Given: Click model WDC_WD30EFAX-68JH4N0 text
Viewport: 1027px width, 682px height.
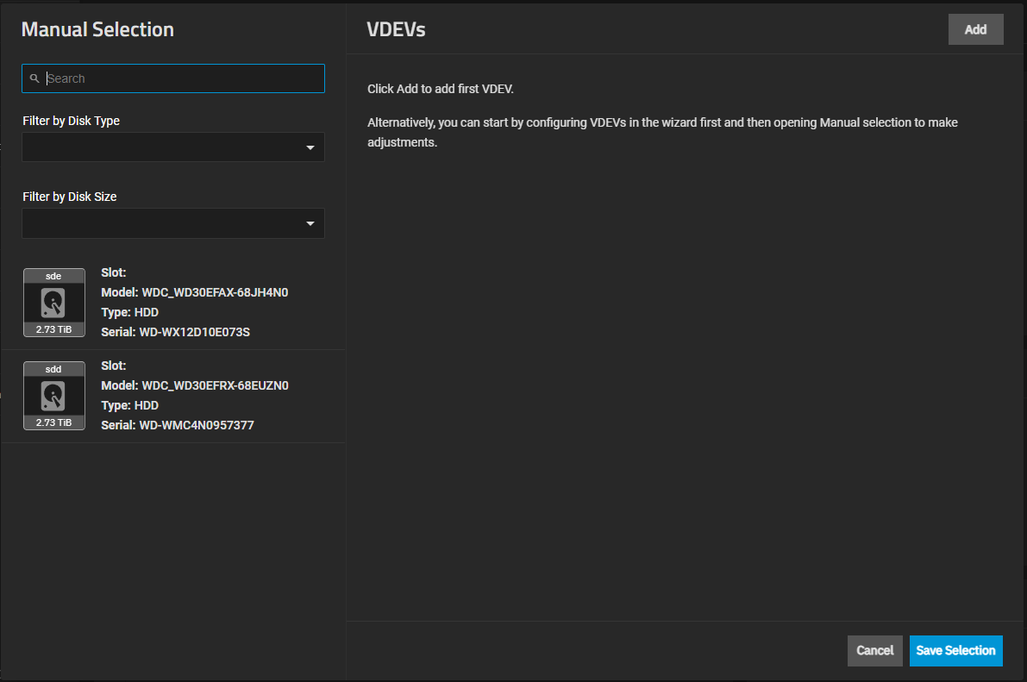Looking at the screenshot, I should click(215, 292).
